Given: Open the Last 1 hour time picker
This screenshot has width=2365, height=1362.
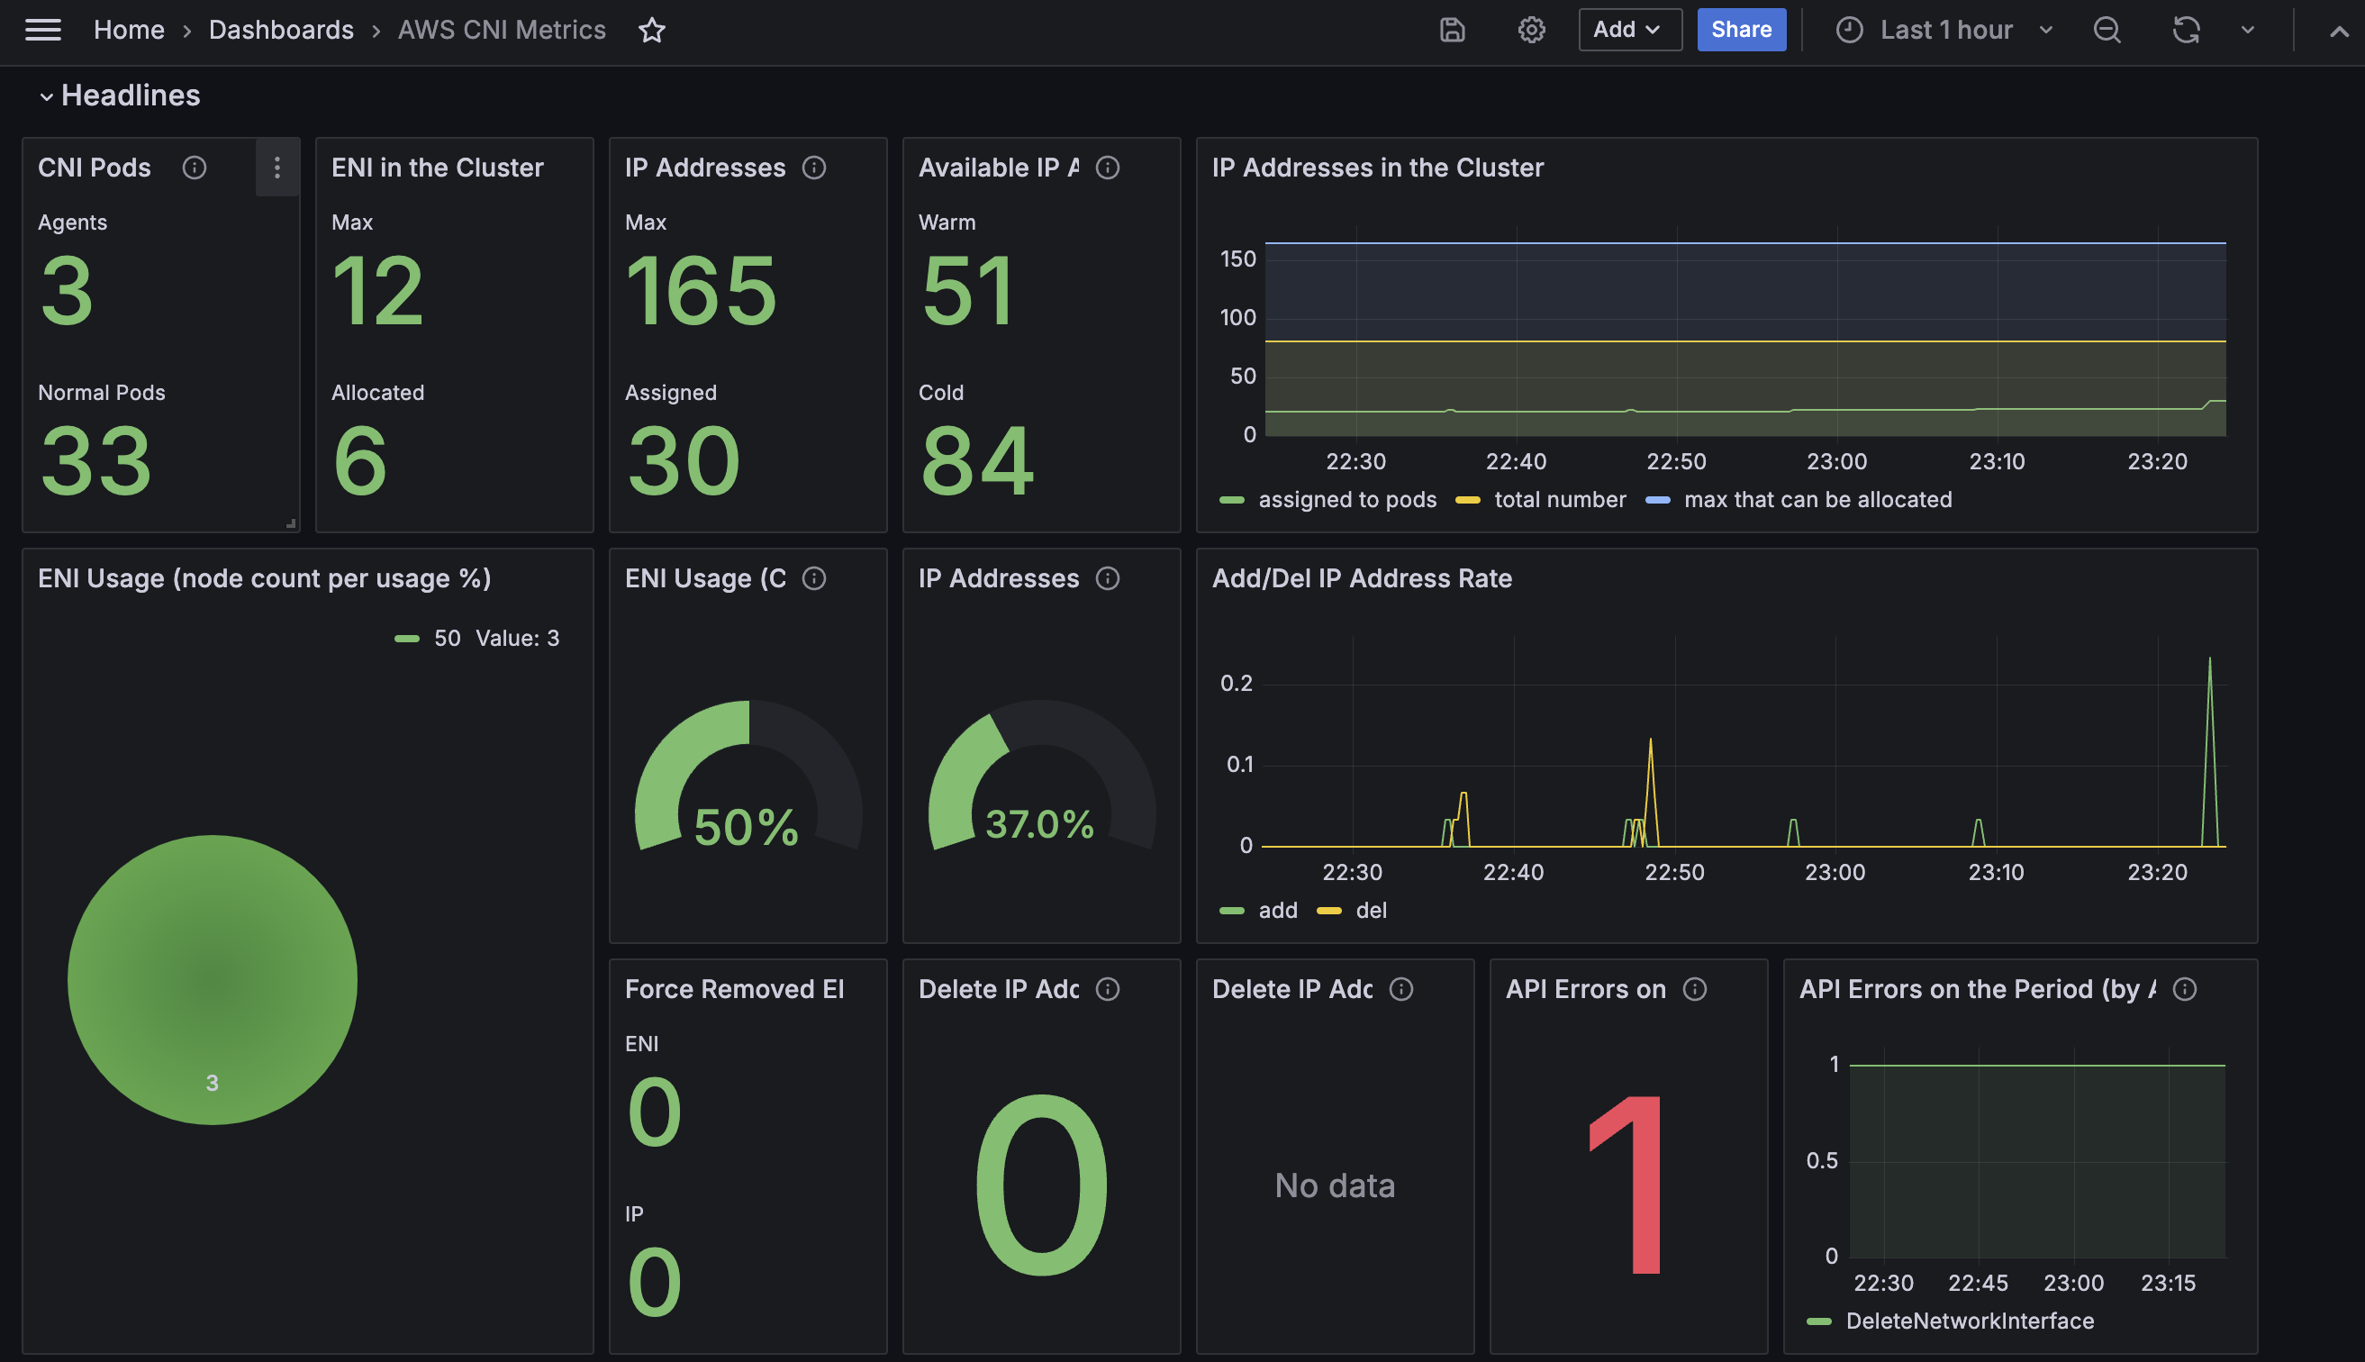Looking at the screenshot, I should [x=1945, y=30].
